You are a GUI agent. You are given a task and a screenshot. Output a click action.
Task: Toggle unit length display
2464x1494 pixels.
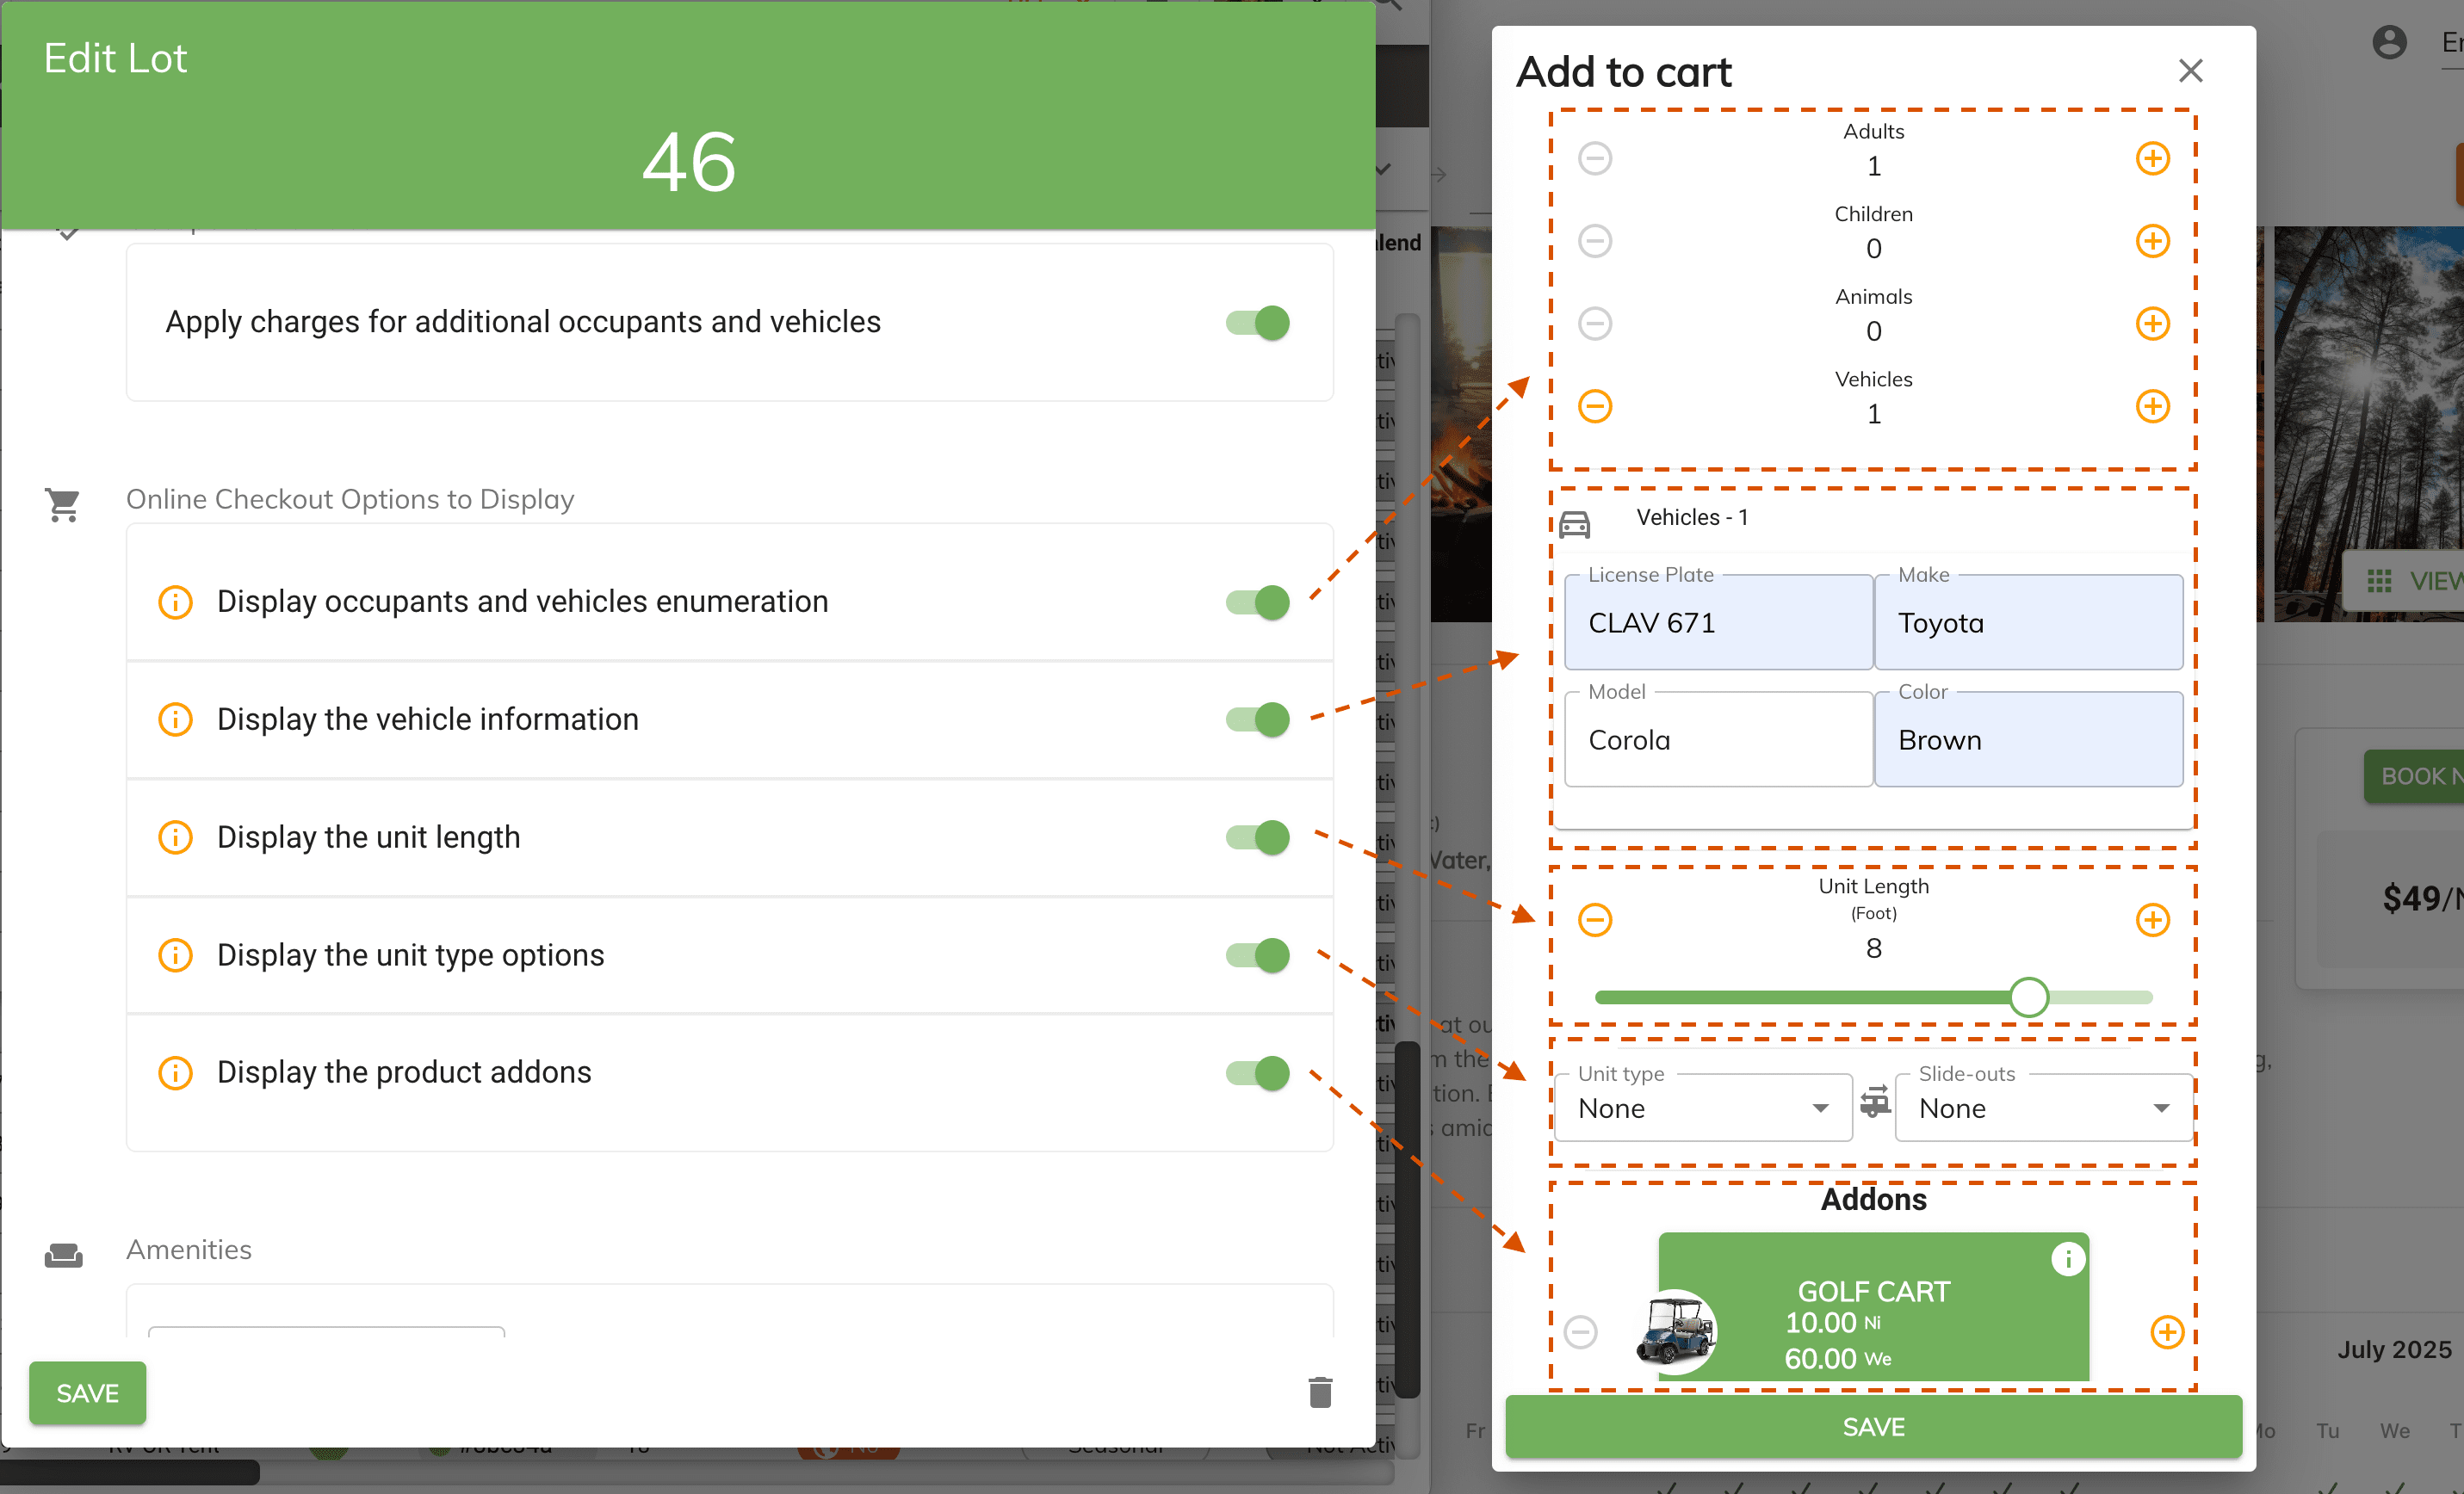point(1258,837)
